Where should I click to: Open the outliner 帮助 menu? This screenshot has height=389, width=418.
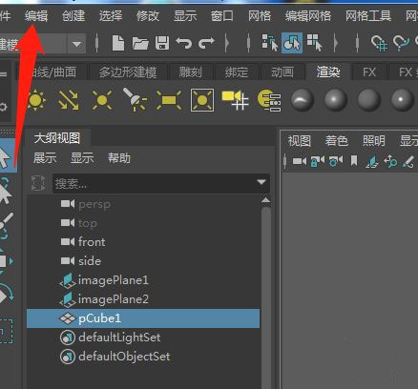(x=119, y=158)
